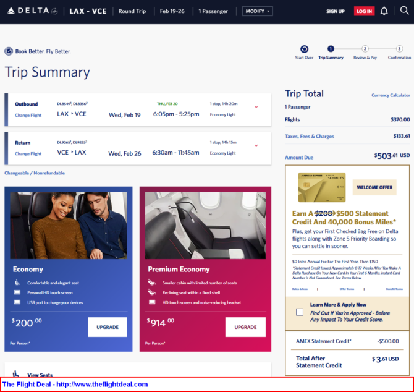Click the Offer Terms link
The height and width of the screenshot is (392, 414).
pyautogui.click(x=347, y=289)
